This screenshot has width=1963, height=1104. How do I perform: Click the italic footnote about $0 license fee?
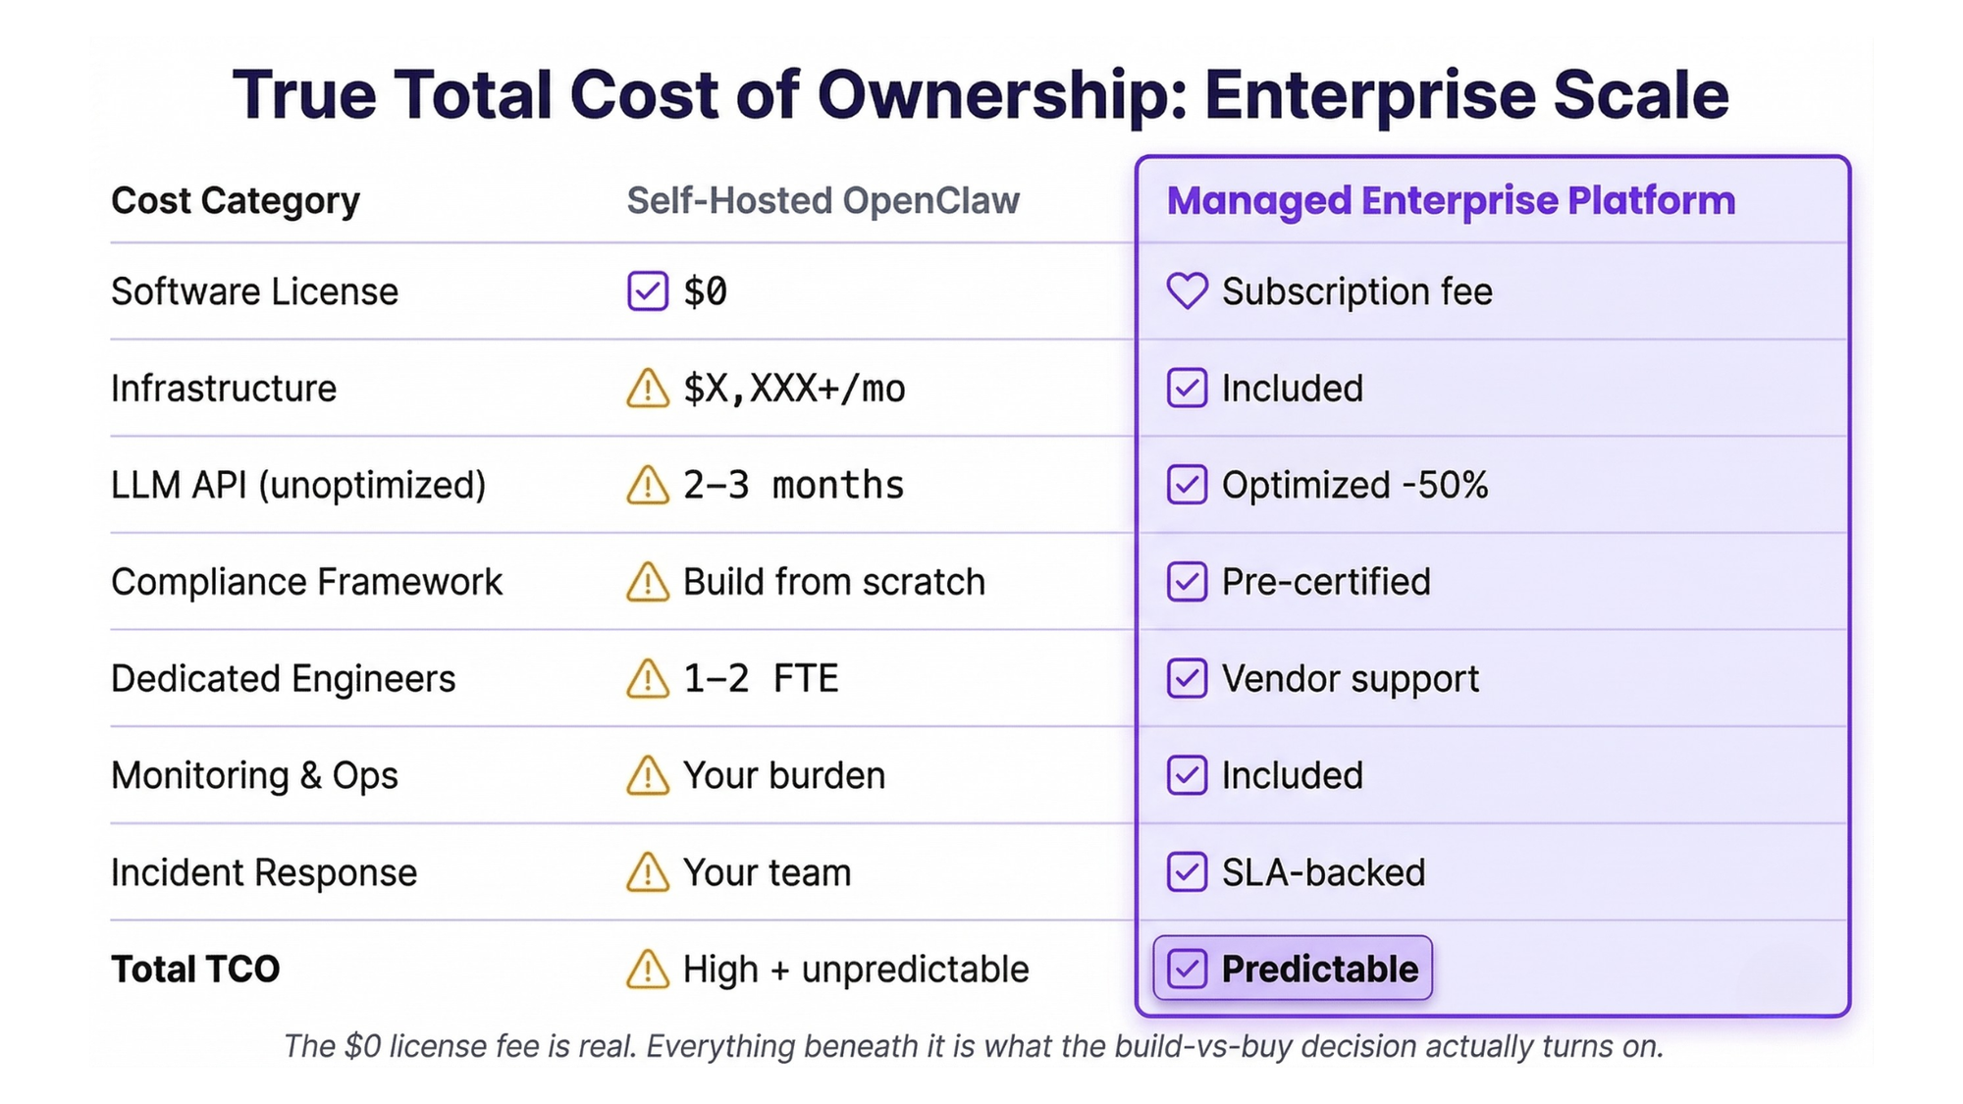point(974,1046)
